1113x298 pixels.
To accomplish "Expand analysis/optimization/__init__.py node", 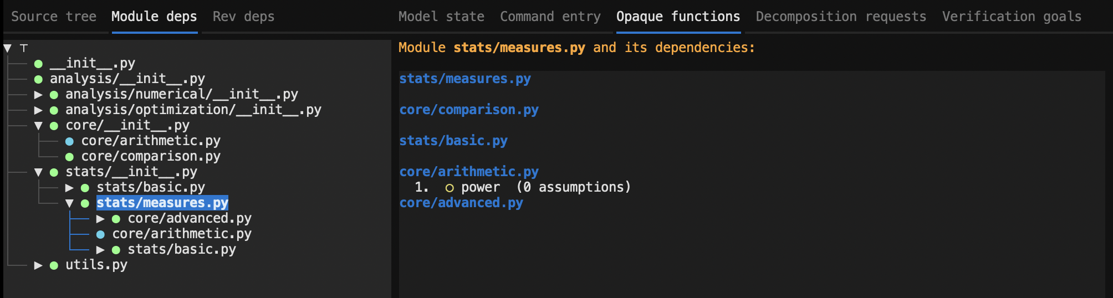I will pos(38,110).
